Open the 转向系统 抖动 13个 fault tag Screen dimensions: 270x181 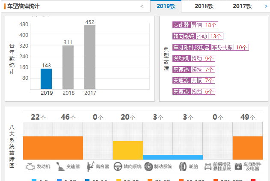pos(198,36)
